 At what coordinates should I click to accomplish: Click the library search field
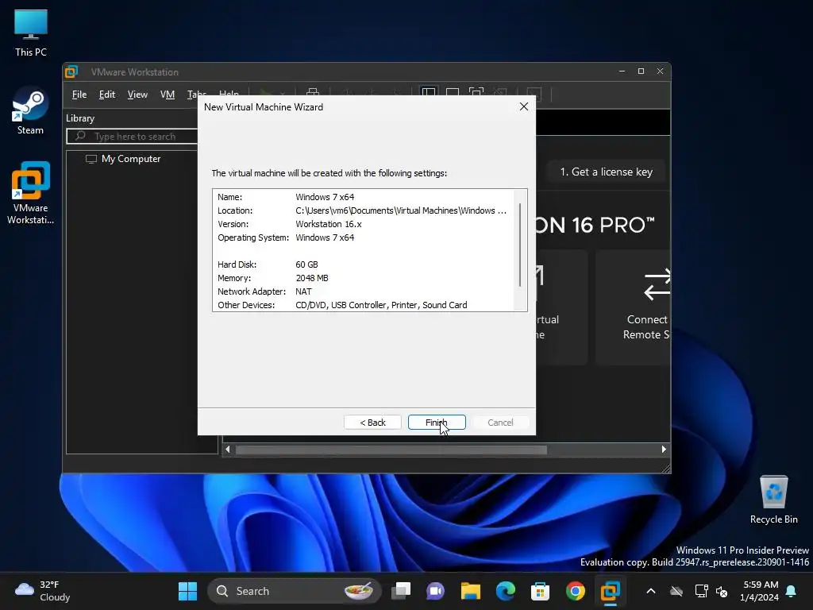pos(133,137)
